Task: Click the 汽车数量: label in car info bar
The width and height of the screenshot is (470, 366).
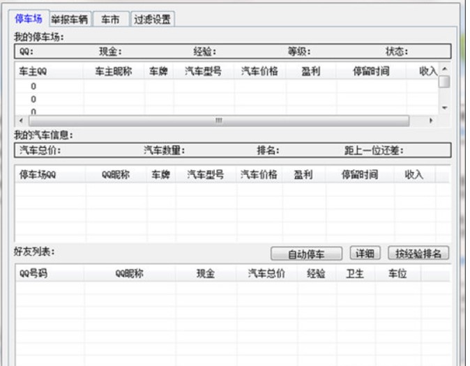Action: pos(164,150)
